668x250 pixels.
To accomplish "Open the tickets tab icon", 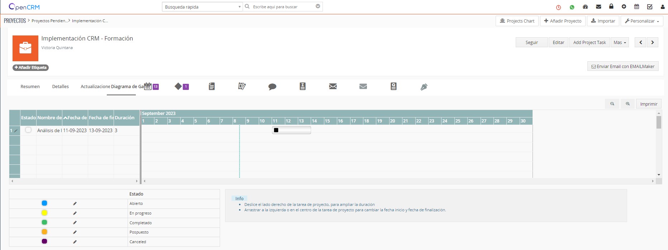I will [242, 86].
